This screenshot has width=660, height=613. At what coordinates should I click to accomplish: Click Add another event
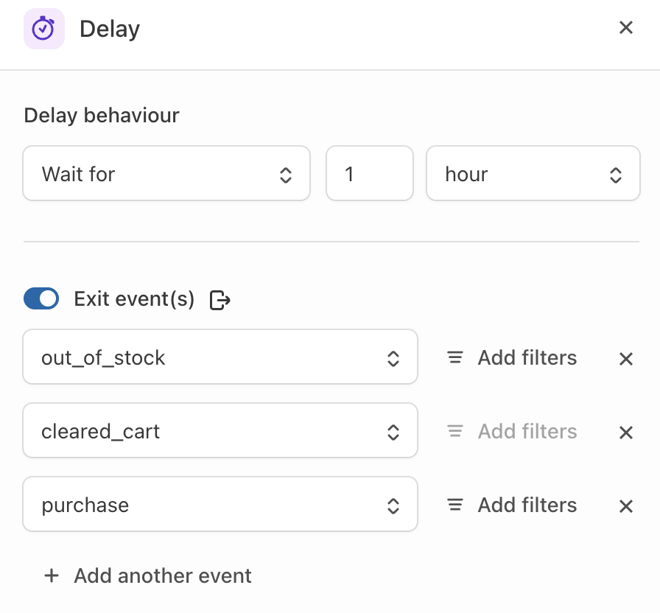162,575
